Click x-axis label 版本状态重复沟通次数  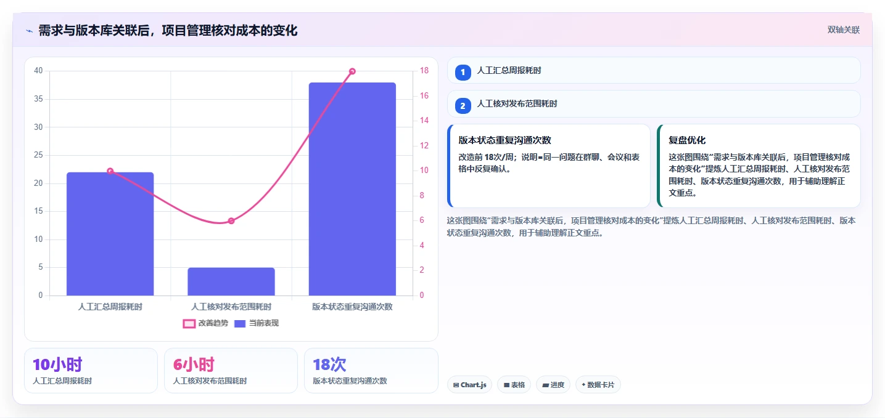(352, 306)
